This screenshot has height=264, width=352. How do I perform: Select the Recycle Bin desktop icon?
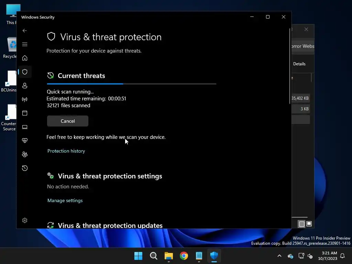pos(10,48)
